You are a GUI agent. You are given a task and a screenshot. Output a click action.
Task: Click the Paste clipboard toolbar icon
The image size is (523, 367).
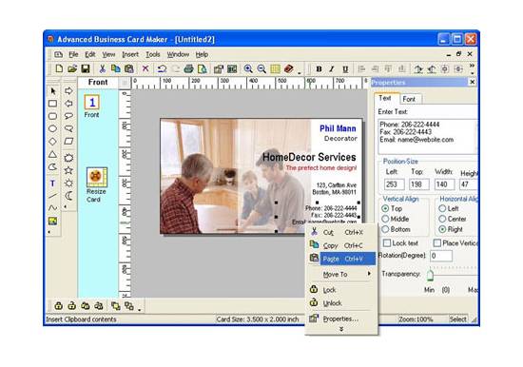128,68
